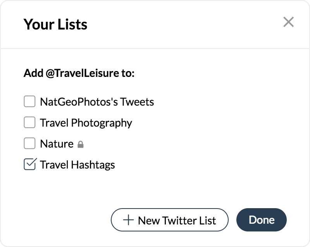The width and height of the screenshot is (310, 247).
Task: Select the NatGeoPhotos's Tweets list label
Action: [97, 102]
